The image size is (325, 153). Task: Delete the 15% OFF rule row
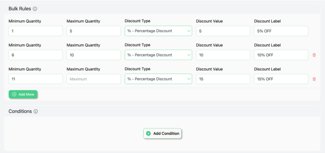pyautogui.click(x=314, y=79)
